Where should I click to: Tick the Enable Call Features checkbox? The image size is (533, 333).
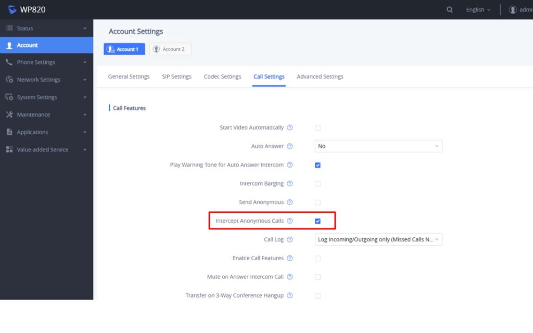(318, 259)
